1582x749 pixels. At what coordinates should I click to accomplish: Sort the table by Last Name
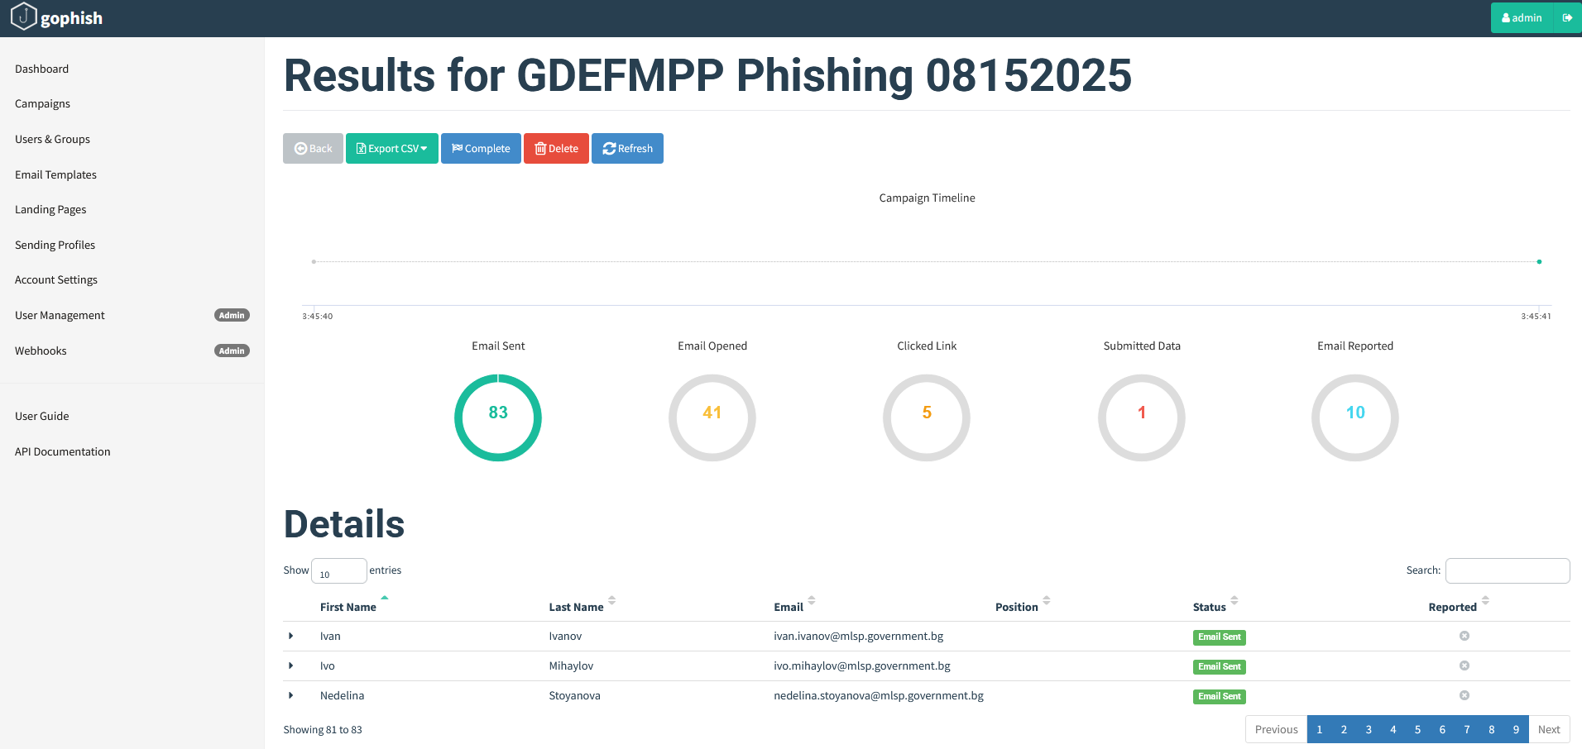577,607
